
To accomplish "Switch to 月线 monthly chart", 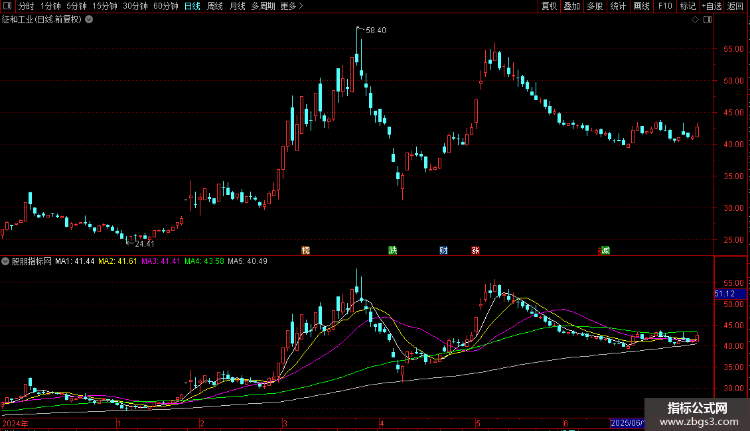I will pos(237,6).
